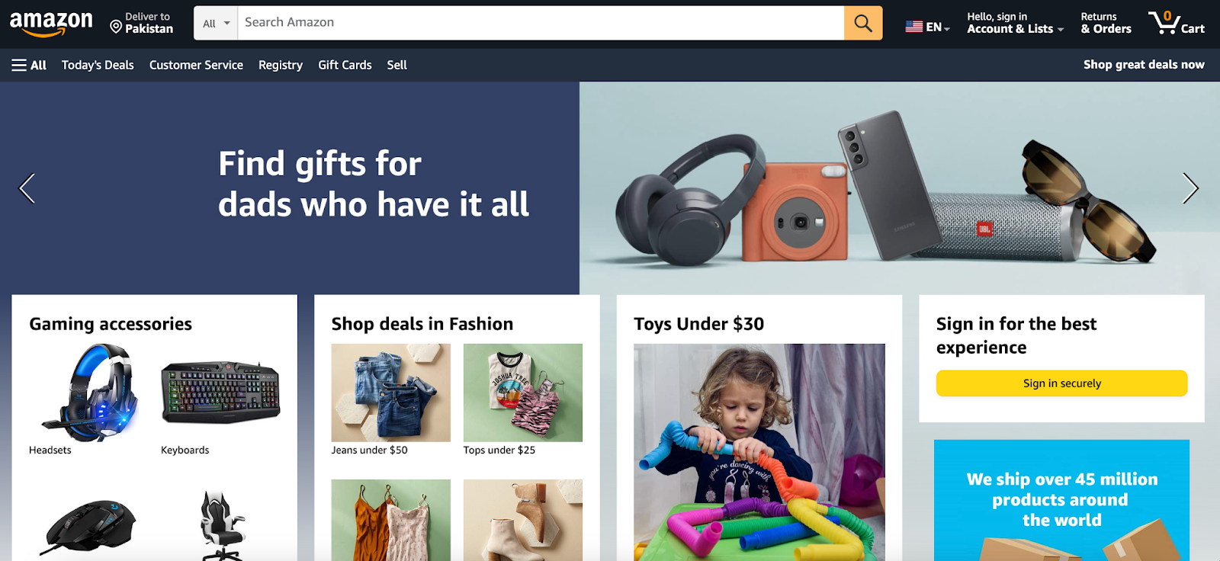Image resolution: width=1220 pixels, height=561 pixels.
Task: Click the Deliver to Pakistan location pin
Action: [116, 27]
